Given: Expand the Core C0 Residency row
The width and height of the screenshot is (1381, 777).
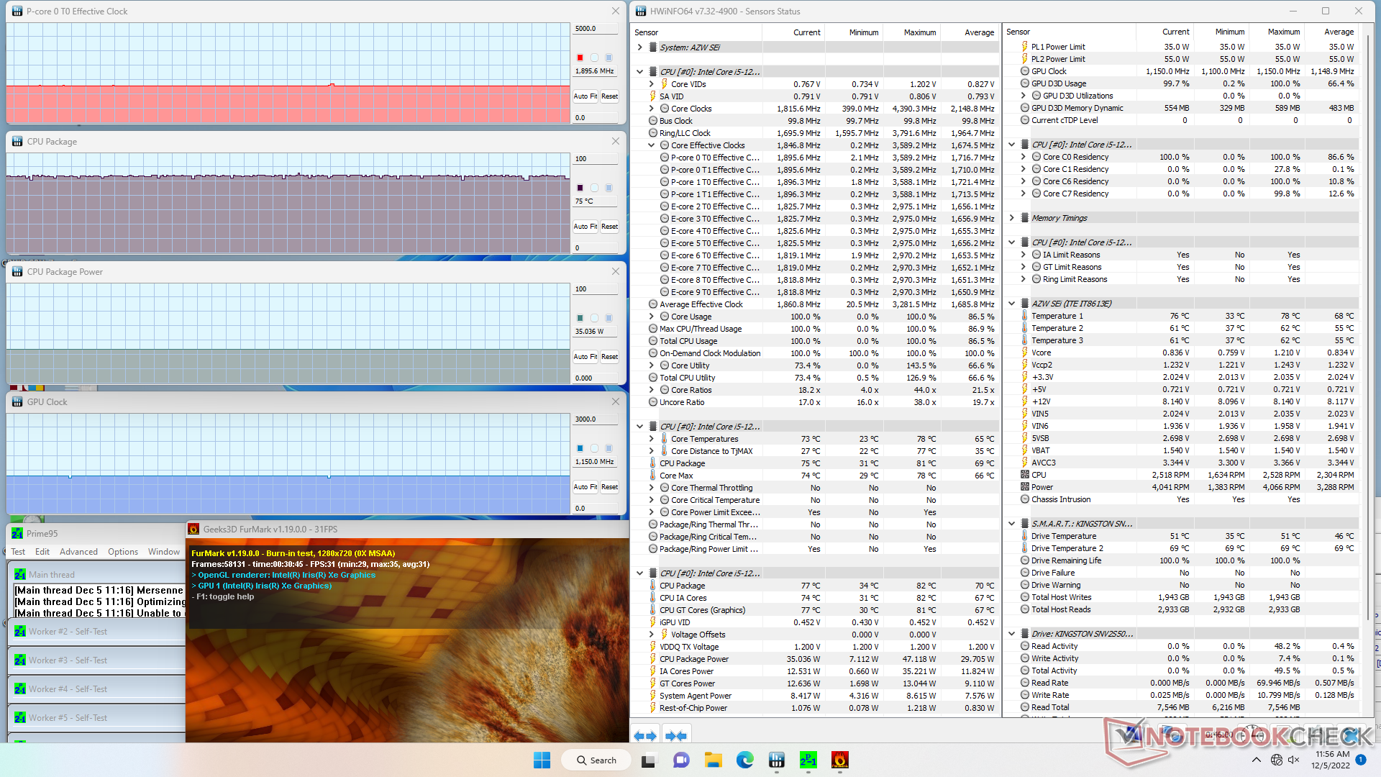Looking at the screenshot, I should point(1024,157).
